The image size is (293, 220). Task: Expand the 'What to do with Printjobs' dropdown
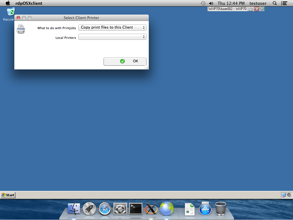click(x=112, y=27)
